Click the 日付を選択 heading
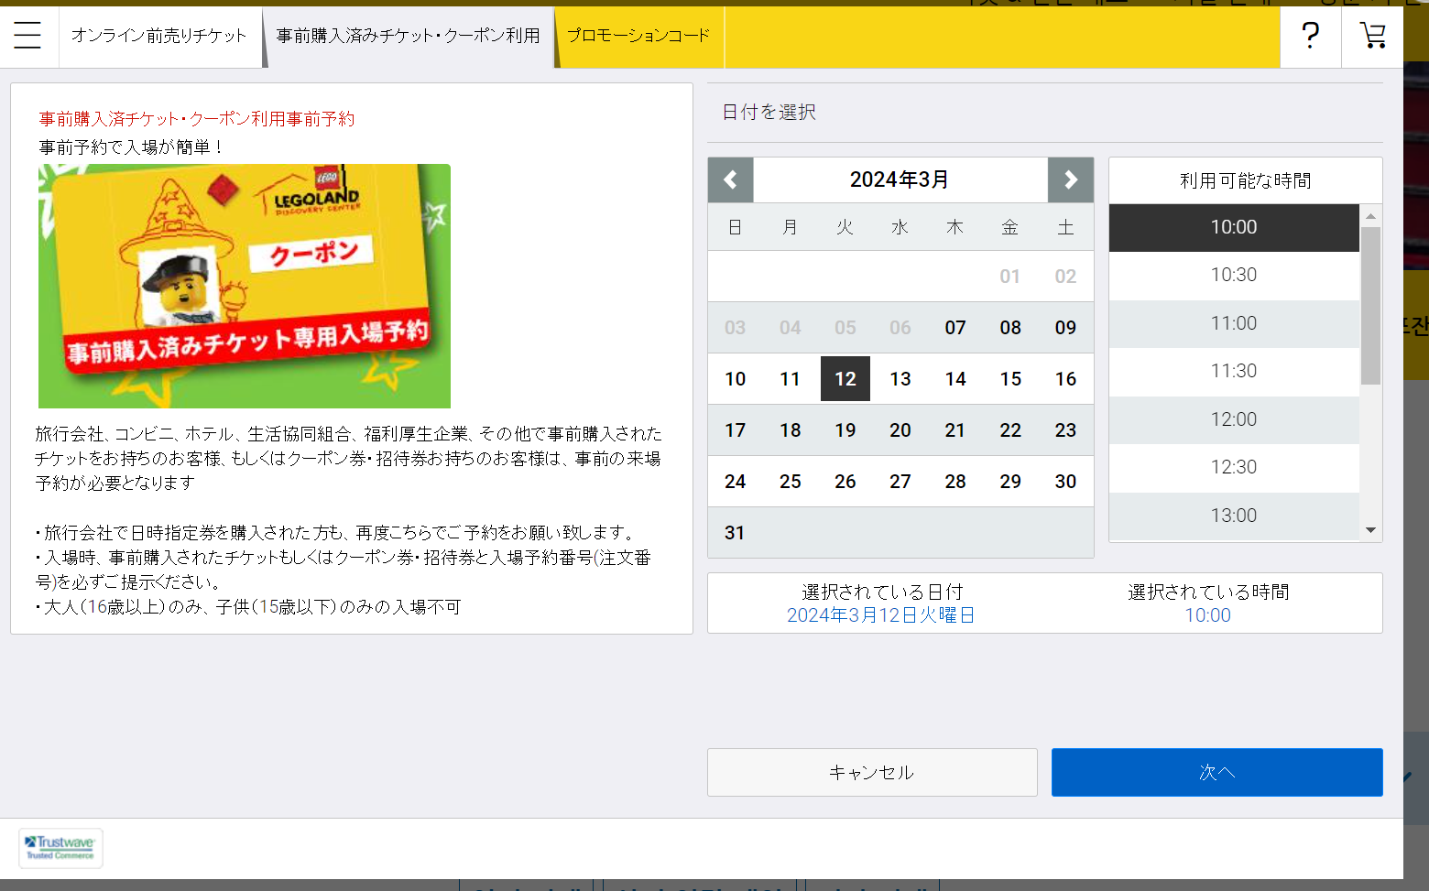 click(x=769, y=112)
